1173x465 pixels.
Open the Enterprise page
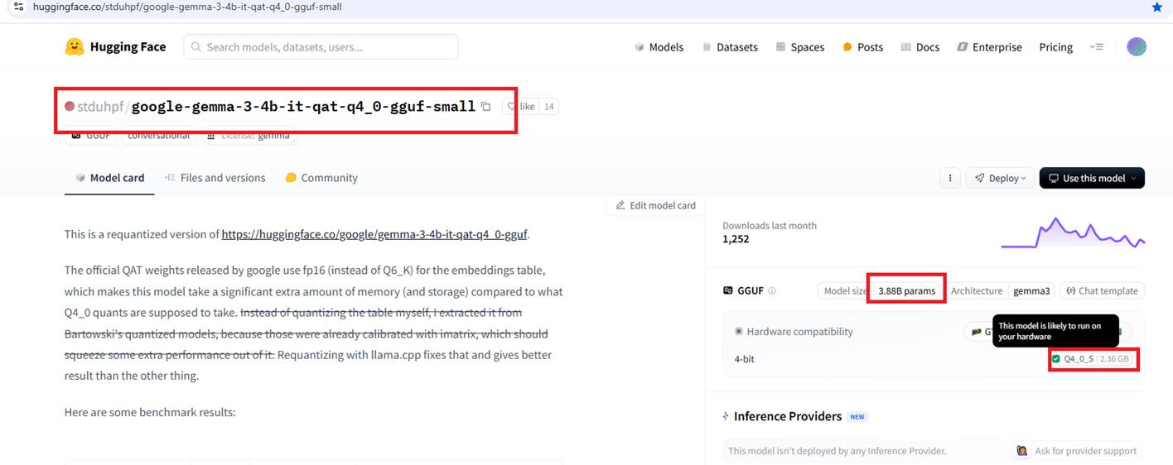[989, 47]
